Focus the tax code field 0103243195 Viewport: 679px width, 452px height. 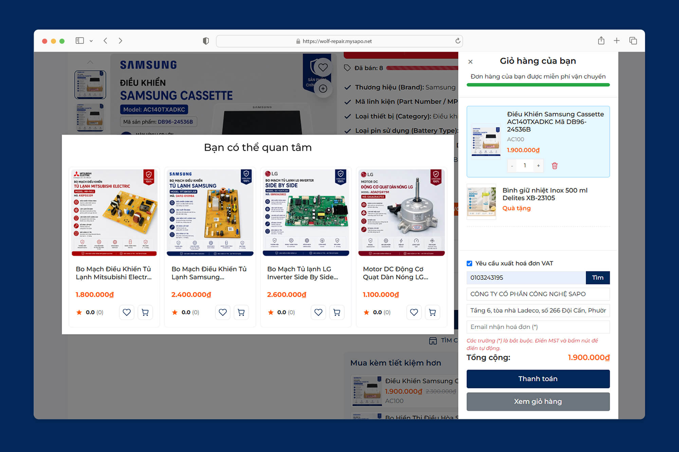526,278
